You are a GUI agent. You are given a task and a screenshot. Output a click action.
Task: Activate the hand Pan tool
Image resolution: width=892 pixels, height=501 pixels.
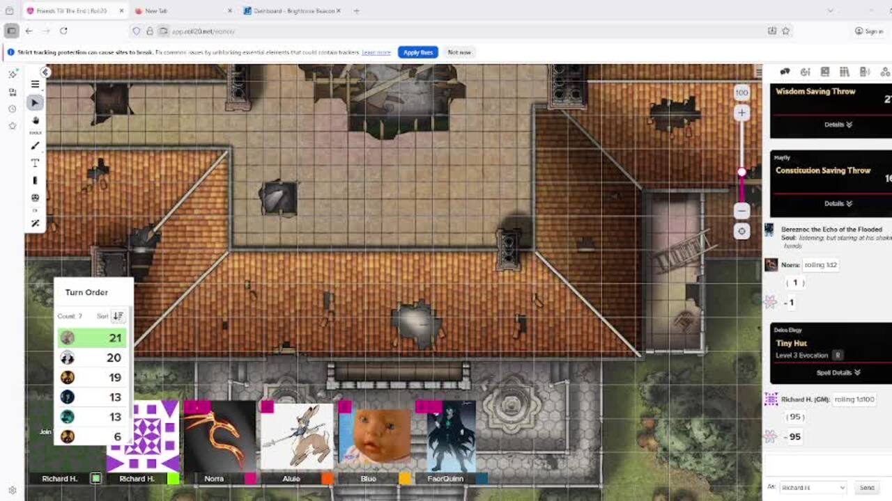35,120
